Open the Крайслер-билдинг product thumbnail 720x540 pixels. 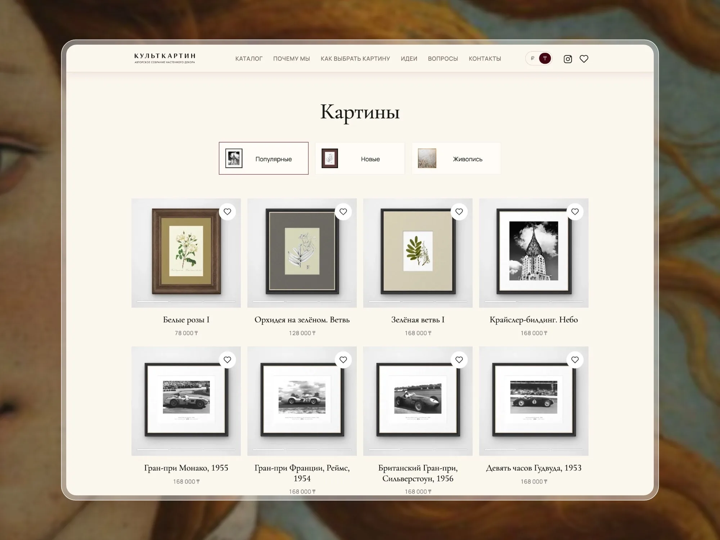(534, 253)
